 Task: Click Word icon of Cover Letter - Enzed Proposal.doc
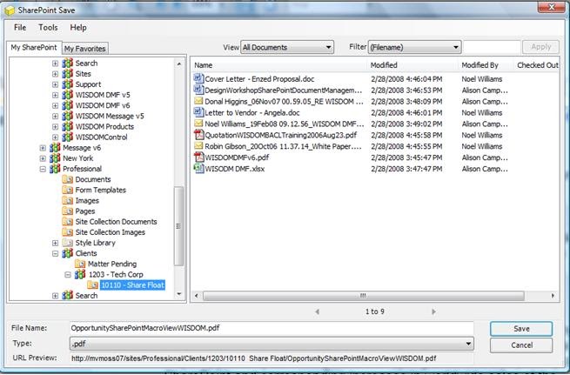point(198,78)
